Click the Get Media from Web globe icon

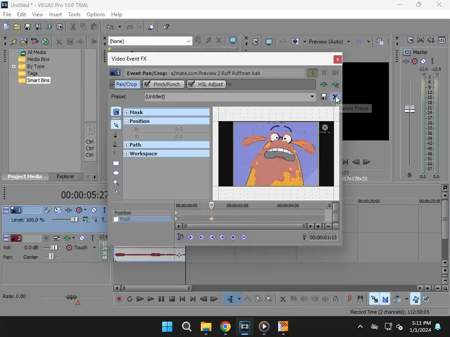point(45,42)
